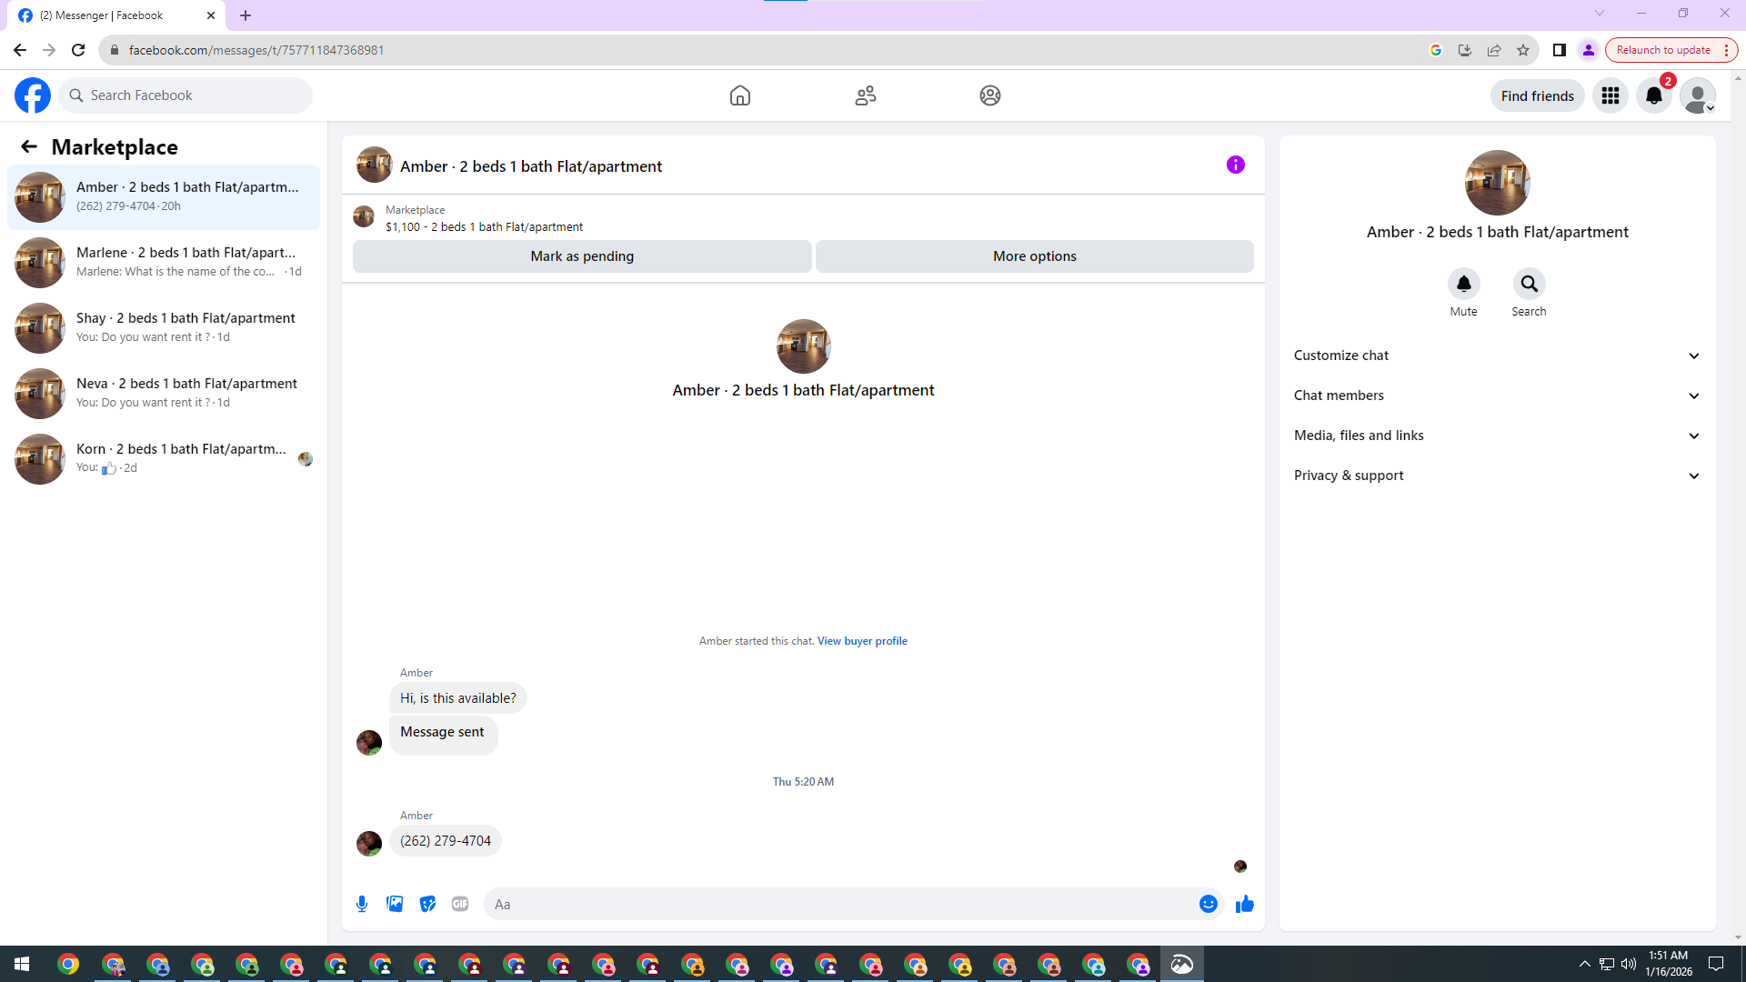Open the Facebook Home tab

click(740, 95)
